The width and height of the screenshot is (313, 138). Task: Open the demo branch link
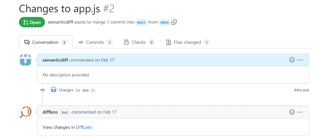click(x=165, y=22)
